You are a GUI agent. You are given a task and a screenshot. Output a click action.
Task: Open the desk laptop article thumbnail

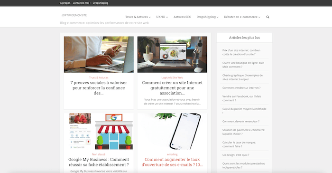coord(172,55)
